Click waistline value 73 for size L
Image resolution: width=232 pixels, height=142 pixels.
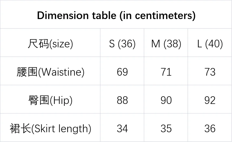click(x=210, y=72)
